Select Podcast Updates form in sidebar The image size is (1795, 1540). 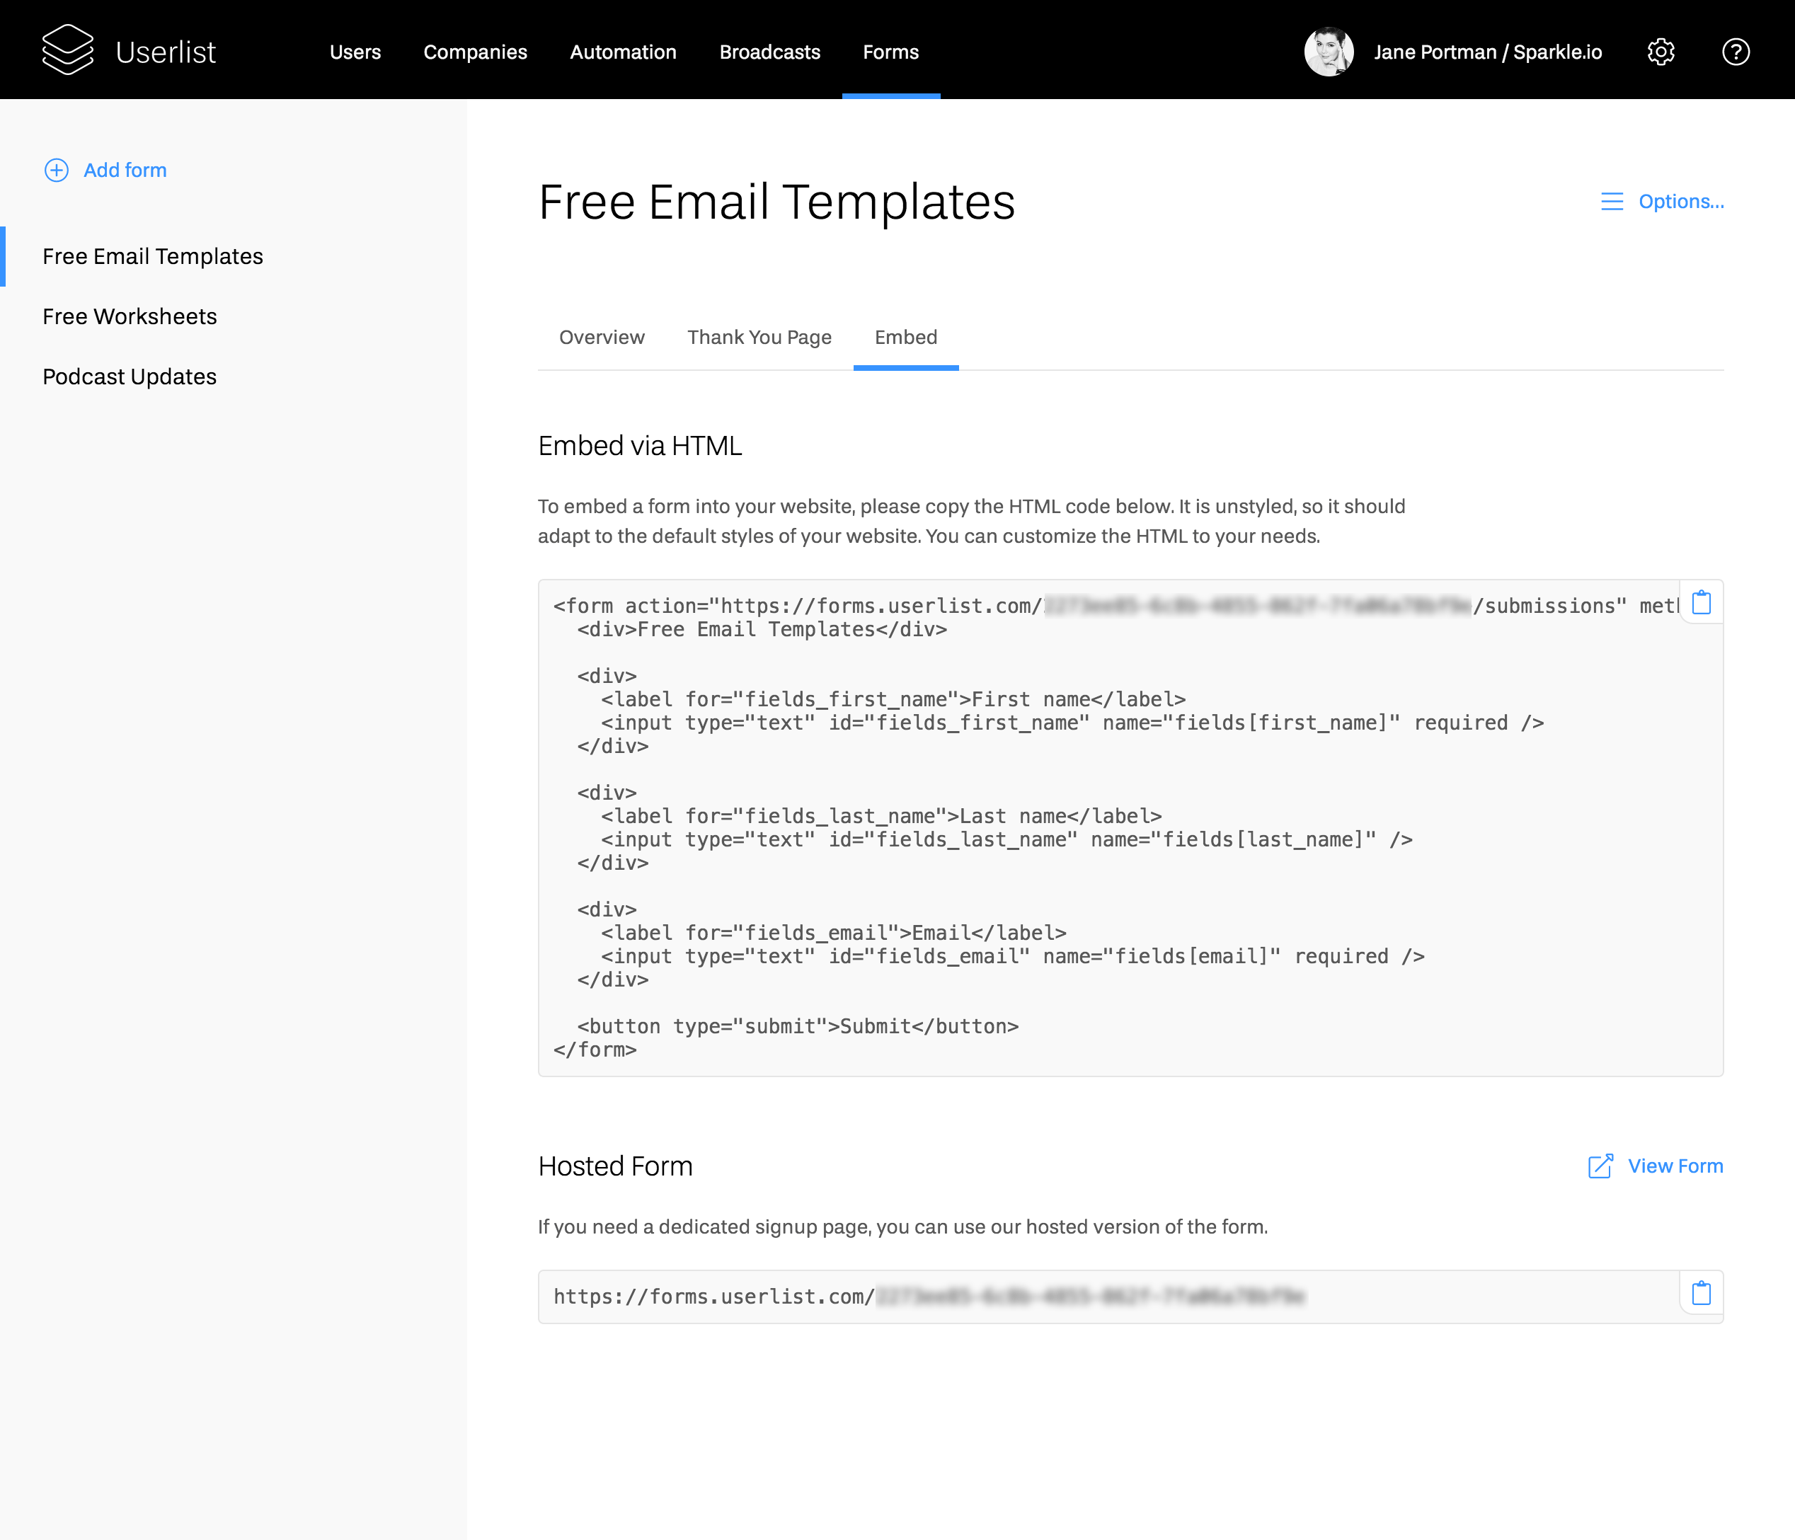[x=130, y=377]
